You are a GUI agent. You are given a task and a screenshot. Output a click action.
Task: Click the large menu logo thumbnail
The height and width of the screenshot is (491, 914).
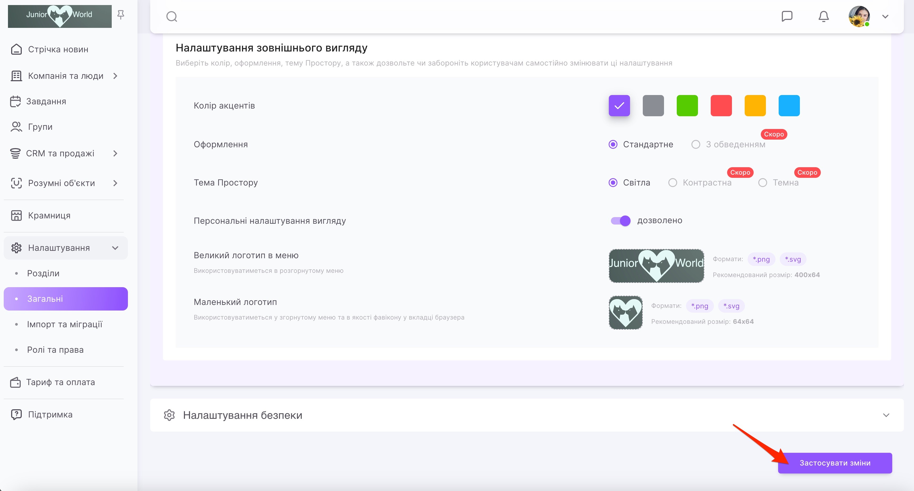coord(656,266)
